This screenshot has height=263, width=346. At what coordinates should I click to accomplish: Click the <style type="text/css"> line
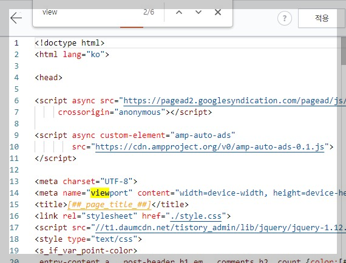click(x=88, y=239)
